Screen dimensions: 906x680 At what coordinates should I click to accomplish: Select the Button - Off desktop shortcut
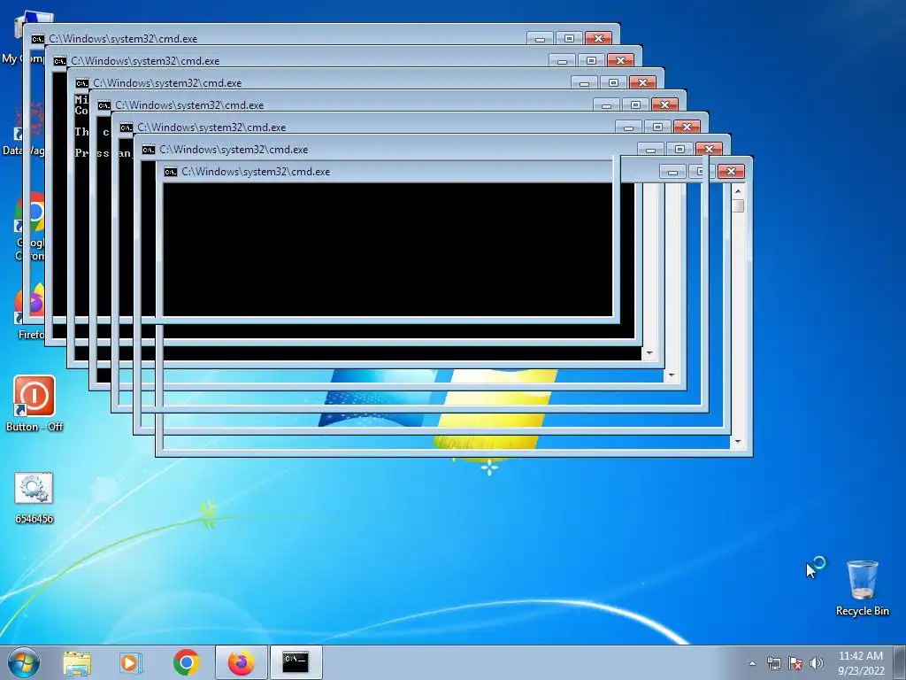click(35, 404)
